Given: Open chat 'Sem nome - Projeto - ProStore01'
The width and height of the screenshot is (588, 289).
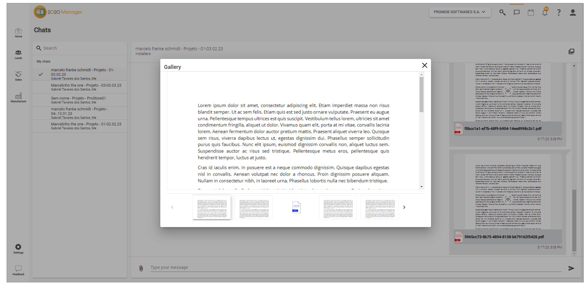Looking at the screenshot, I should click(80, 100).
